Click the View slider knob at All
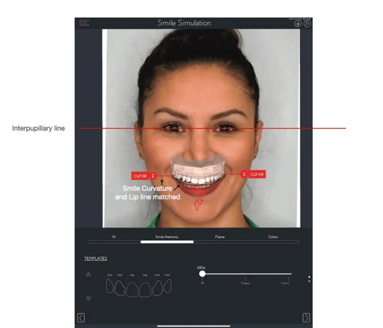The height and width of the screenshot is (328, 383). [x=202, y=274]
